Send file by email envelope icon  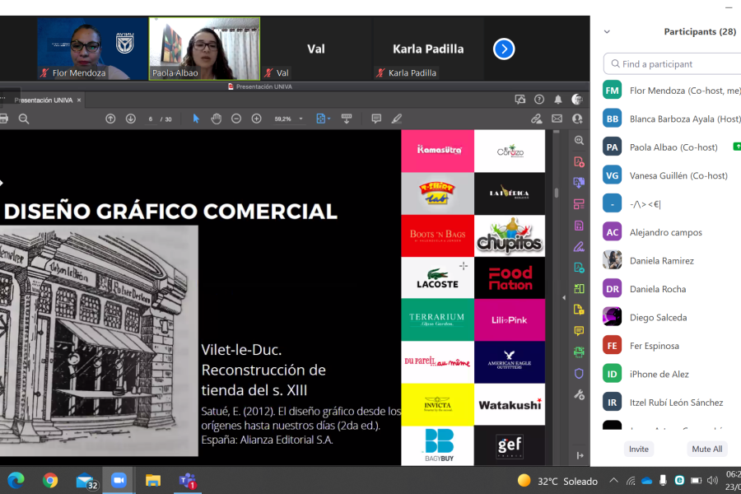pyautogui.click(x=557, y=119)
